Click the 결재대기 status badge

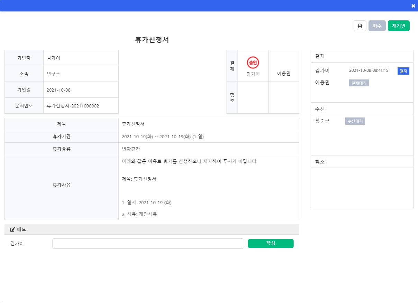point(359,83)
